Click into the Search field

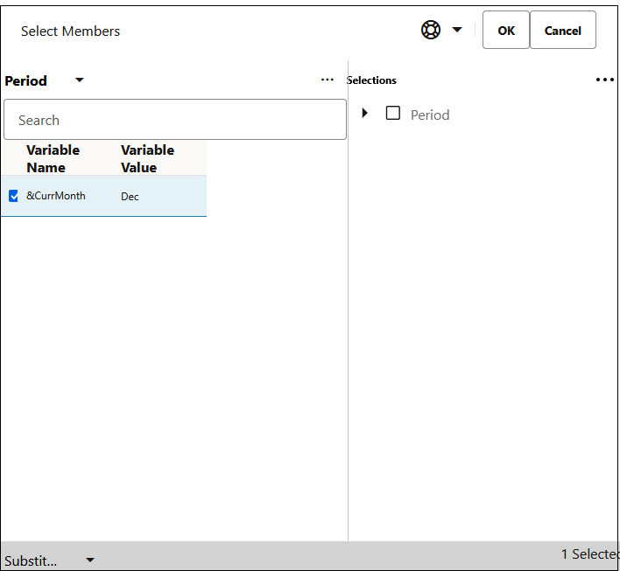[175, 120]
